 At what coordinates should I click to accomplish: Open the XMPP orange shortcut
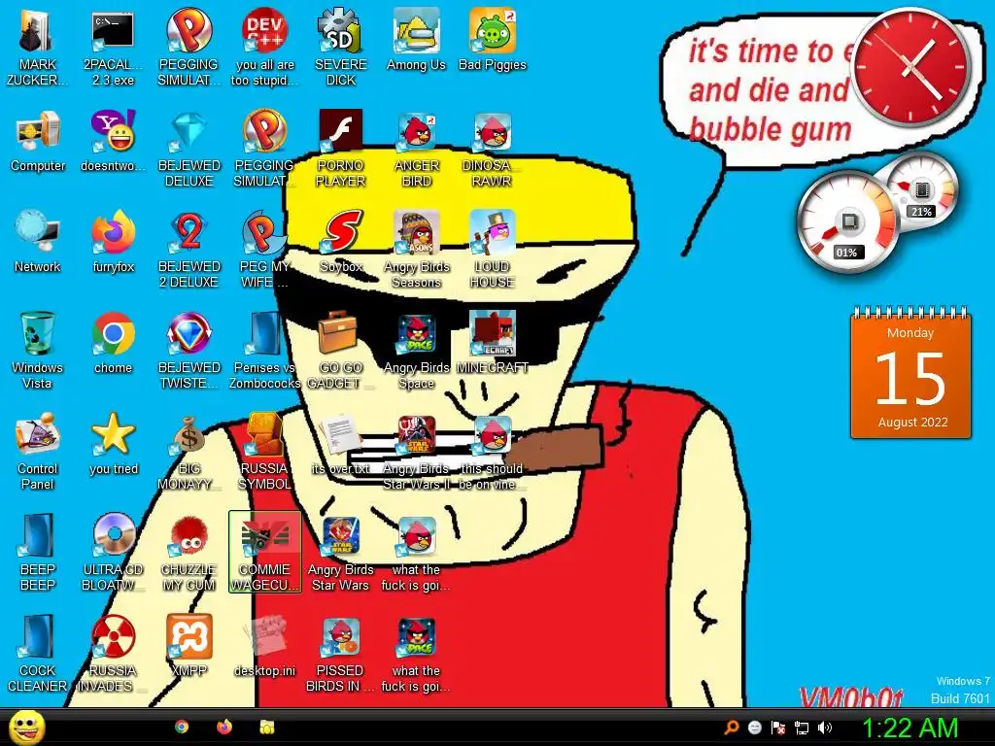click(x=189, y=645)
